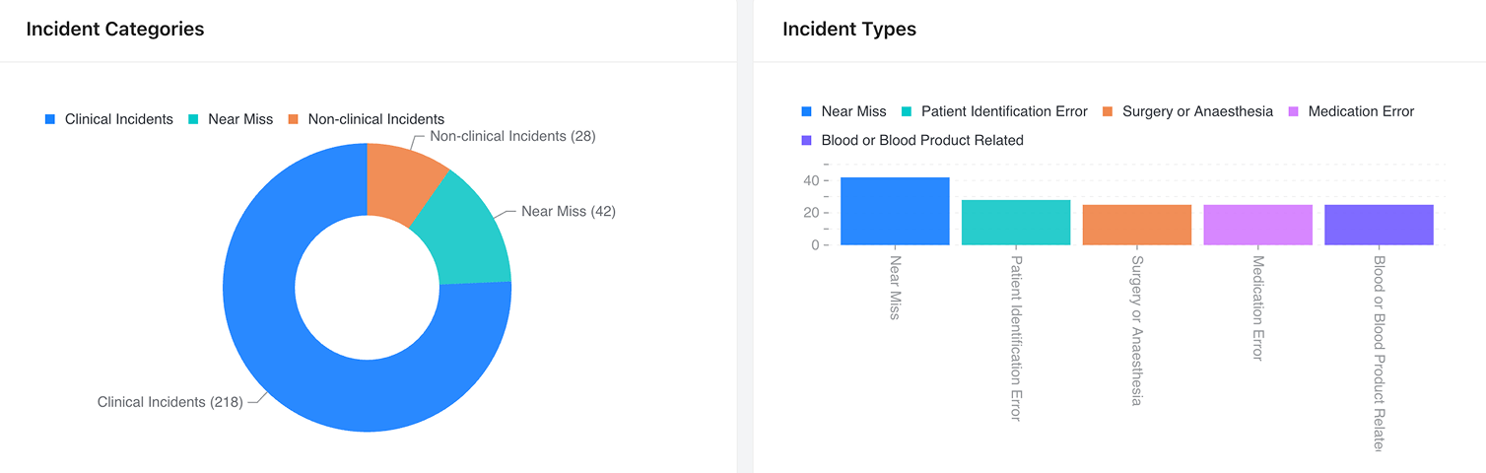Toggle Blood or Blood Product Related legend

pos(922,140)
